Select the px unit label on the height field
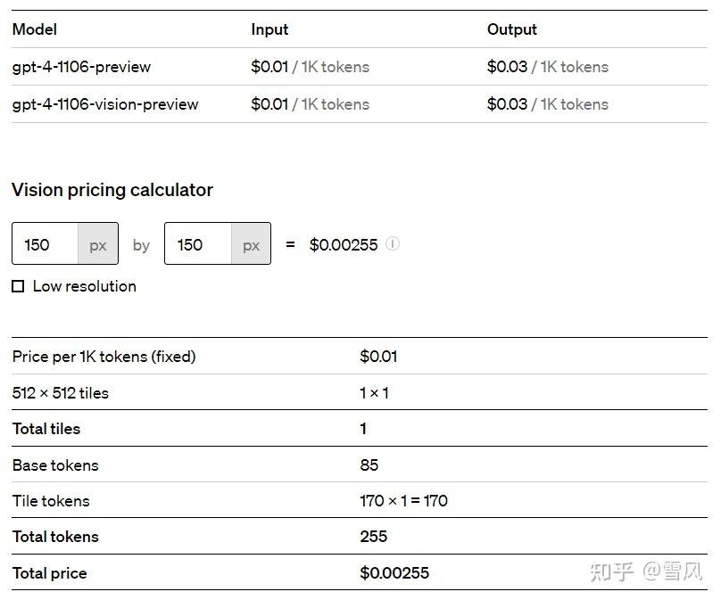The width and height of the screenshot is (721, 600). 251,243
